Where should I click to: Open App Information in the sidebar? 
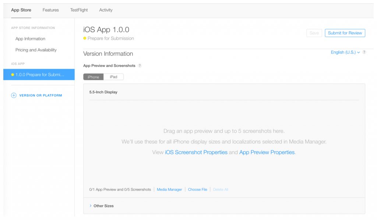click(x=30, y=39)
